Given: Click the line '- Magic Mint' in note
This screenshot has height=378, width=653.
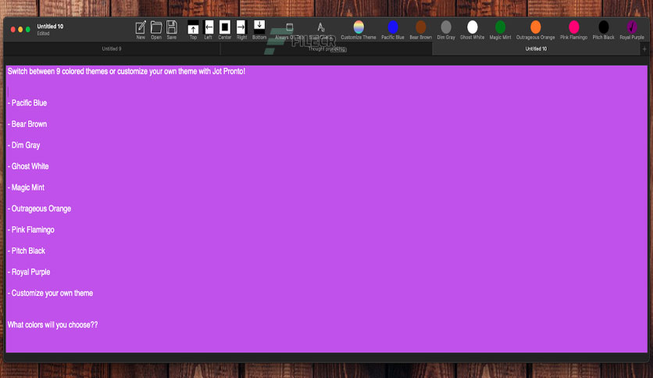Looking at the screenshot, I should pos(26,187).
